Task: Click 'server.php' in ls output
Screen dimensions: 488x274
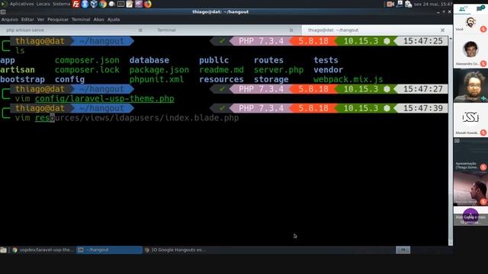Action: [x=278, y=70]
